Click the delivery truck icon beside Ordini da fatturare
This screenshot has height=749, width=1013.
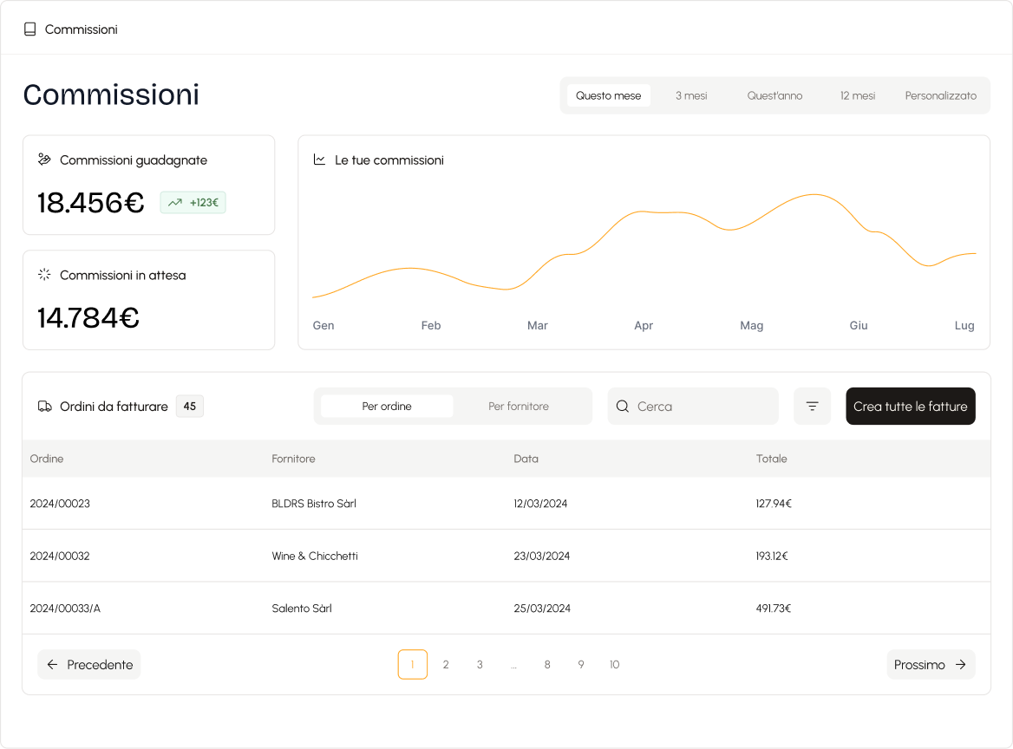pos(45,407)
